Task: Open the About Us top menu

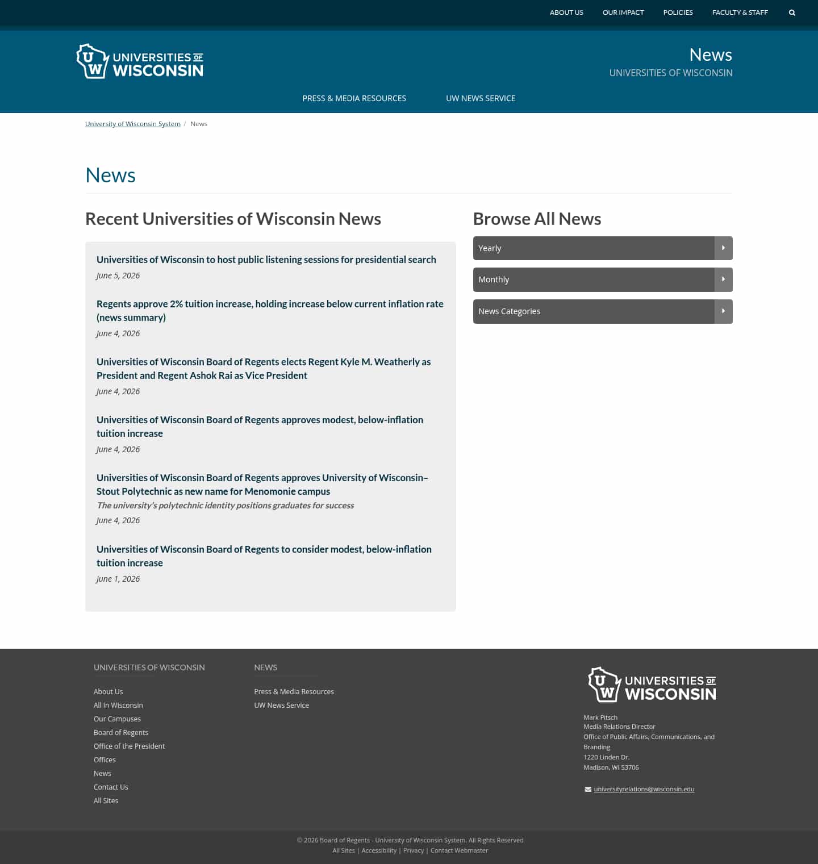Action: pyautogui.click(x=566, y=12)
